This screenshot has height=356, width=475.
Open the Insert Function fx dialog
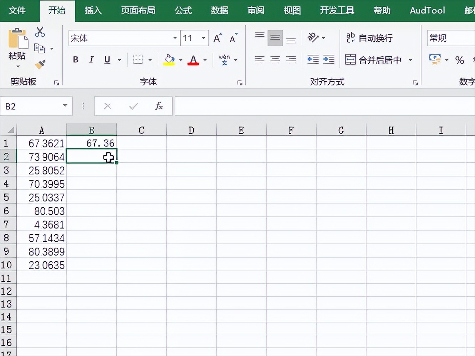point(159,106)
